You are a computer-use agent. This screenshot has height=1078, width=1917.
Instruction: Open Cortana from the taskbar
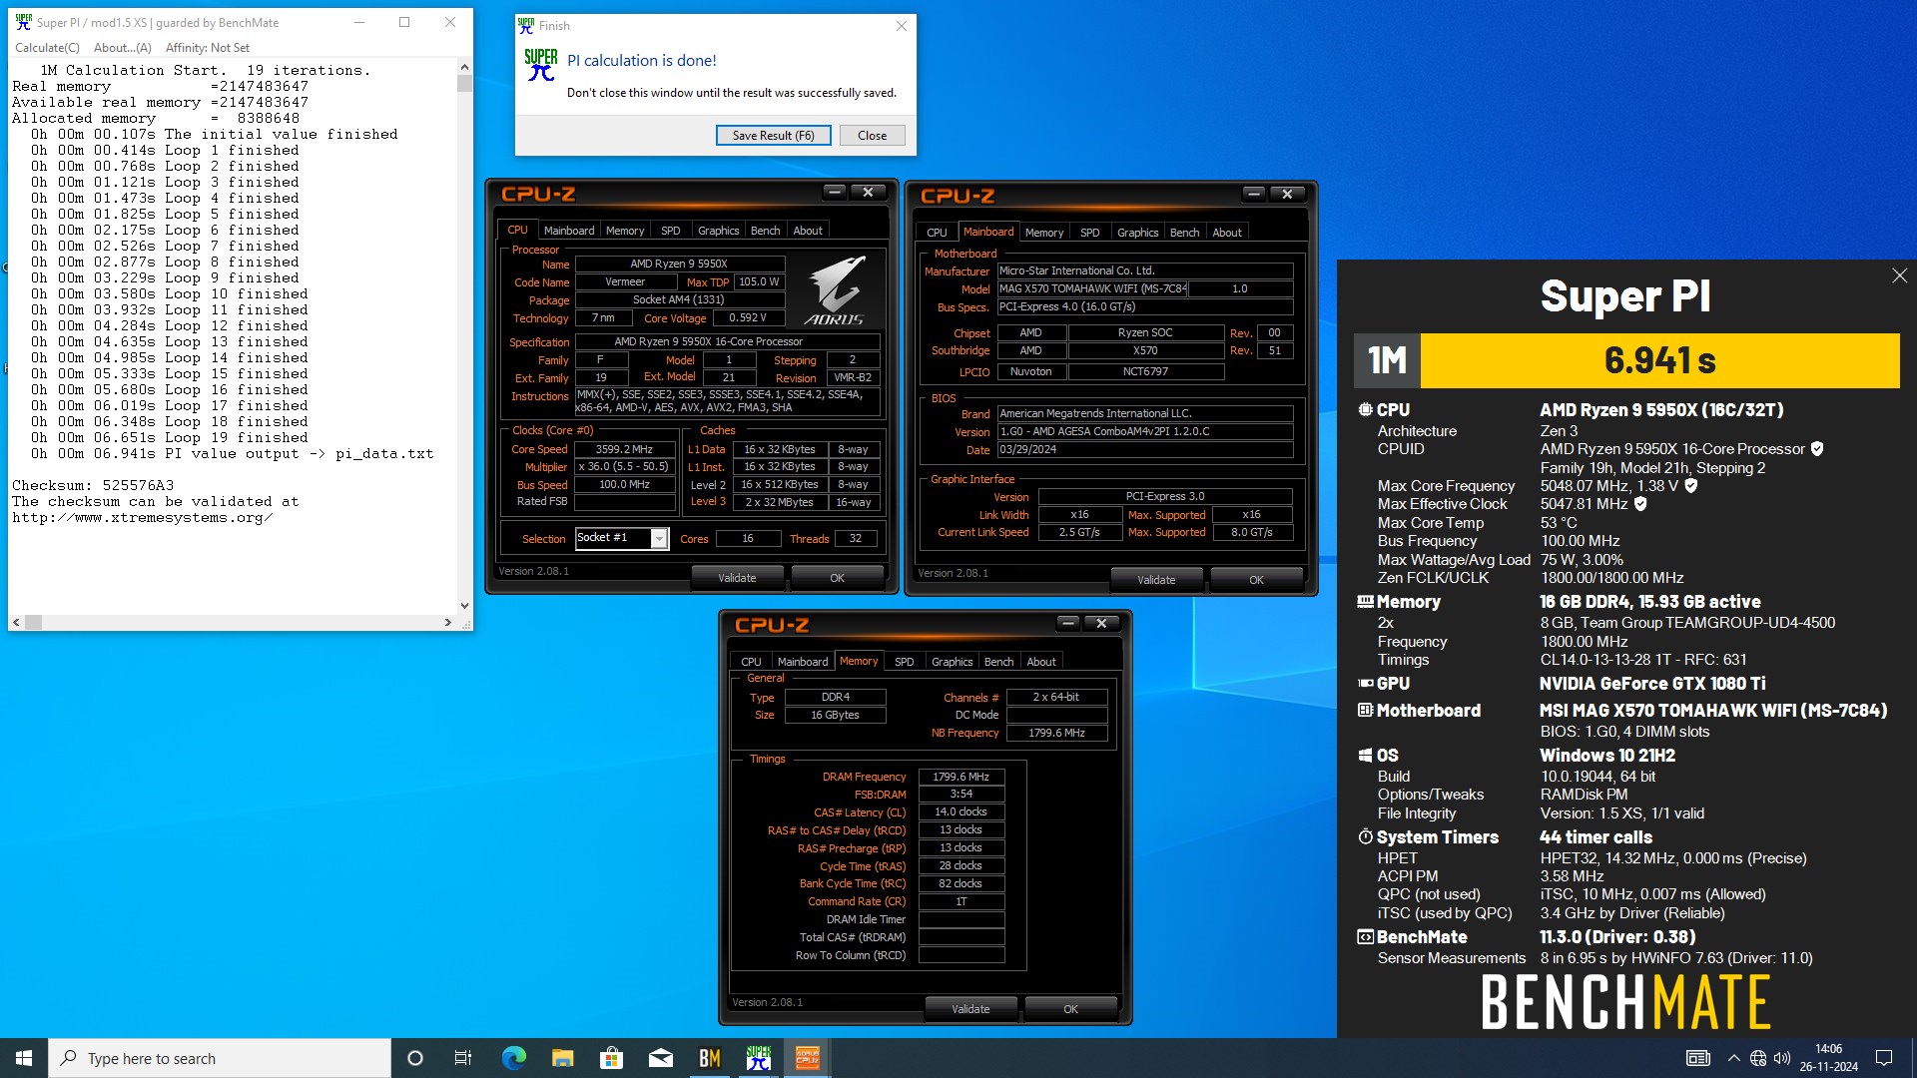coord(415,1058)
